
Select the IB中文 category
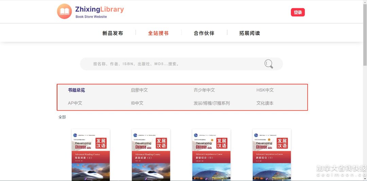[137, 103]
